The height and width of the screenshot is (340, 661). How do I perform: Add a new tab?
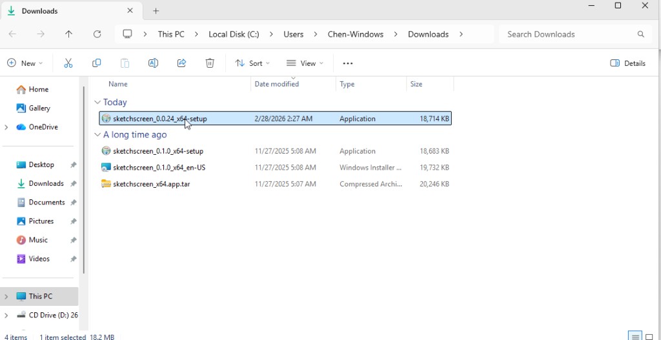coord(156,11)
